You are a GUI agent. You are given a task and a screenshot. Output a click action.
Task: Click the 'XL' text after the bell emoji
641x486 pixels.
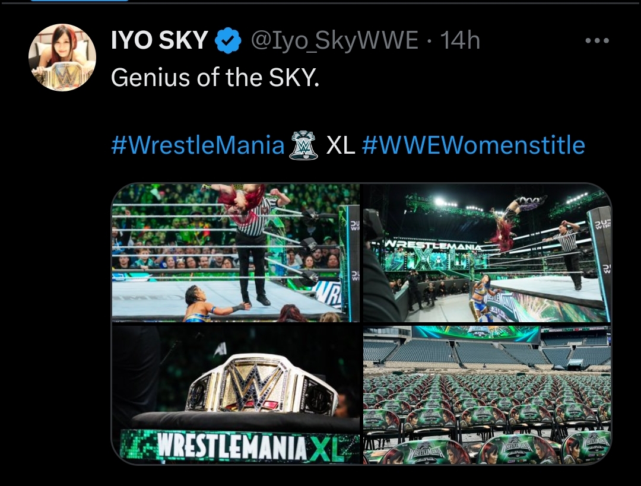coord(341,145)
